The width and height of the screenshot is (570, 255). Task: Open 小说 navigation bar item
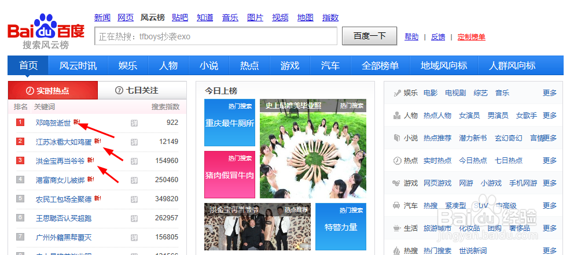point(209,65)
